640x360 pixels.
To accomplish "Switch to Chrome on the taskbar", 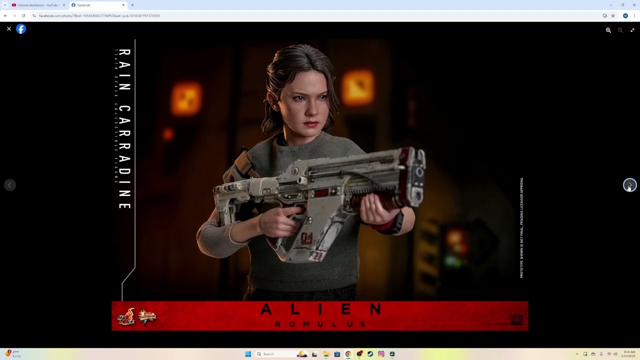I will coord(348,354).
